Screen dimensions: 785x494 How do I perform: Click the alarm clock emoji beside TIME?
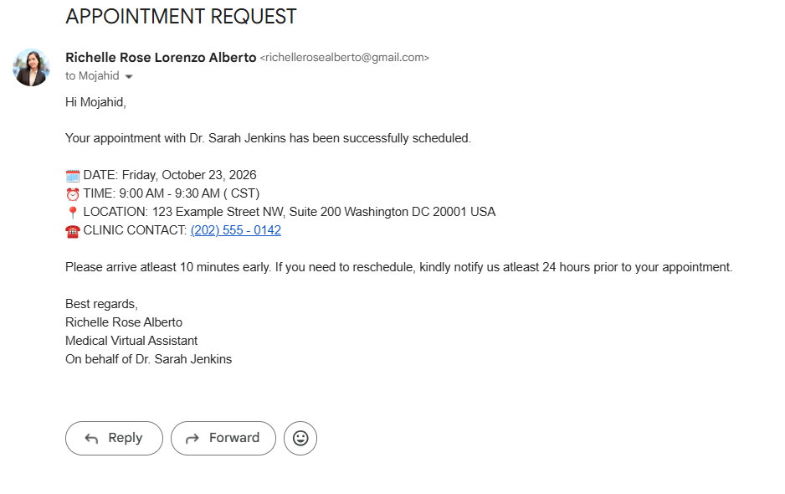[73, 194]
